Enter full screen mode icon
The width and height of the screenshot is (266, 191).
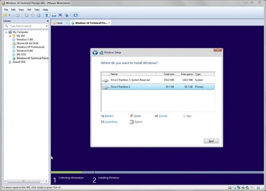(x=60, y=15)
